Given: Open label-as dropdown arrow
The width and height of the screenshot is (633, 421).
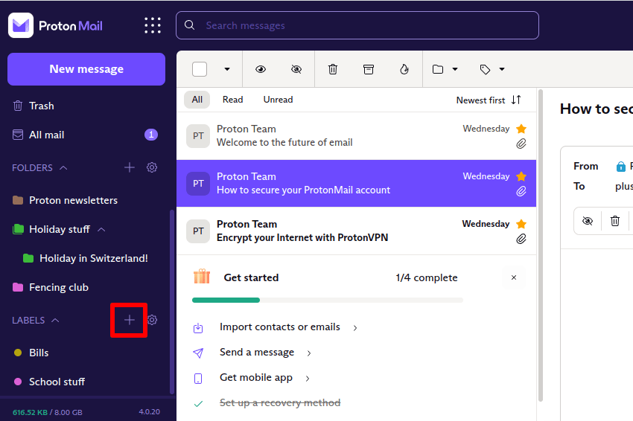Looking at the screenshot, I should (502, 69).
